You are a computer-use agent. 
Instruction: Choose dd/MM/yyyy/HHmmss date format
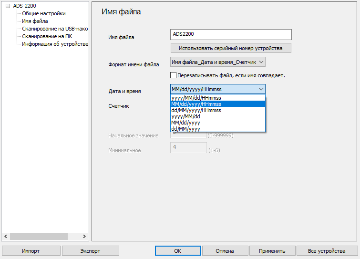click(196, 110)
